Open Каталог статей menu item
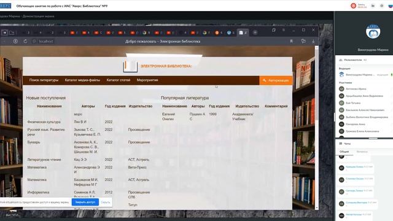The image size is (393, 221). click(x=119, y=80)
